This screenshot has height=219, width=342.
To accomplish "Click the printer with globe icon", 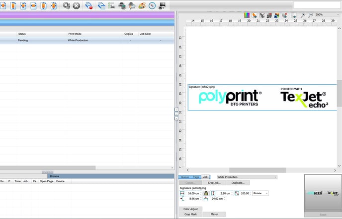I will tap(132, 5).
